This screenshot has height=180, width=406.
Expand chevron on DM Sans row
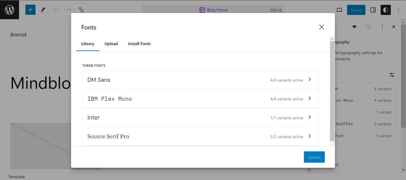pos(310,80)
